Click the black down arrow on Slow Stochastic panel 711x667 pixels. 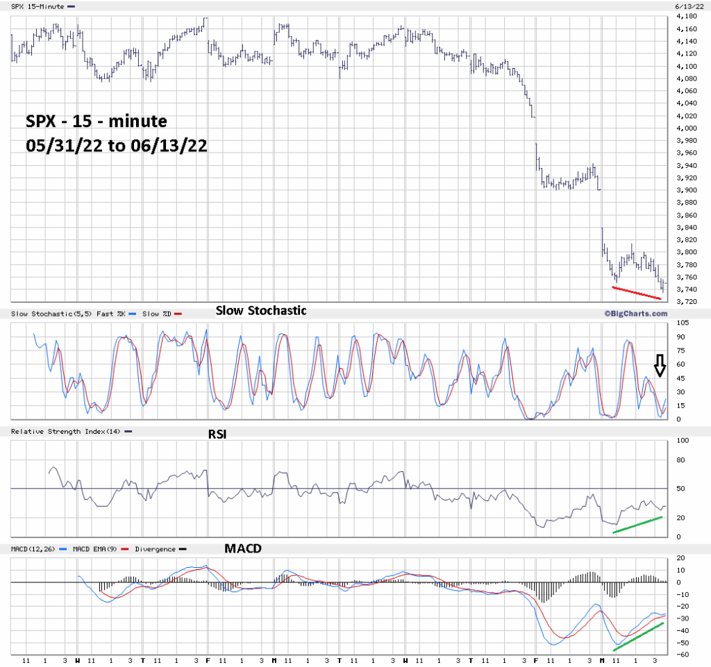click(660, 364)
